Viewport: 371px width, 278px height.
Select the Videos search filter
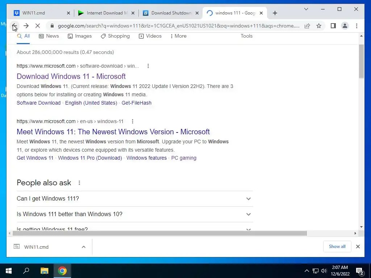(x=150, y=36)
